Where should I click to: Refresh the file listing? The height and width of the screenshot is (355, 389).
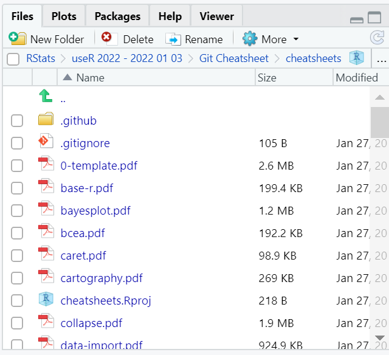pos(377,38)
